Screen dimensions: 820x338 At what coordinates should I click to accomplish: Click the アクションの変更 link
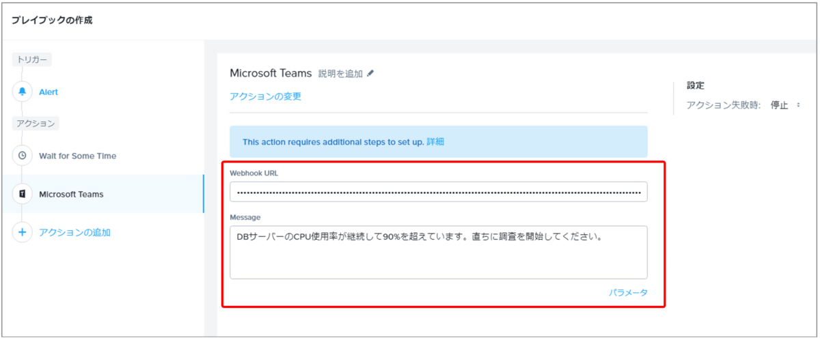[x=265, y=96]
